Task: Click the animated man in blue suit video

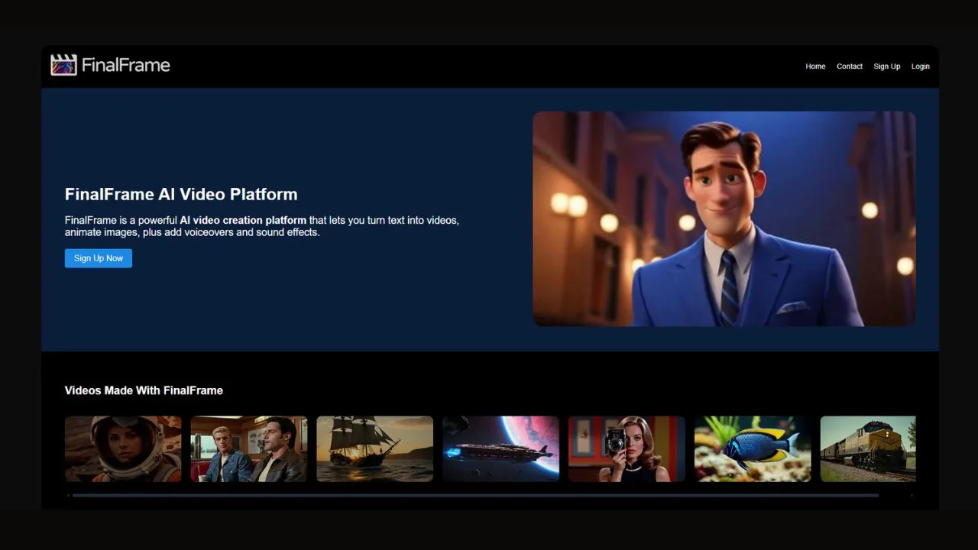Action: [724, 218]
